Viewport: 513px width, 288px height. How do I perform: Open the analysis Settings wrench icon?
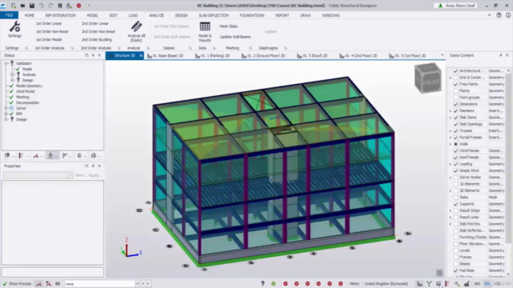coord(14,26)
